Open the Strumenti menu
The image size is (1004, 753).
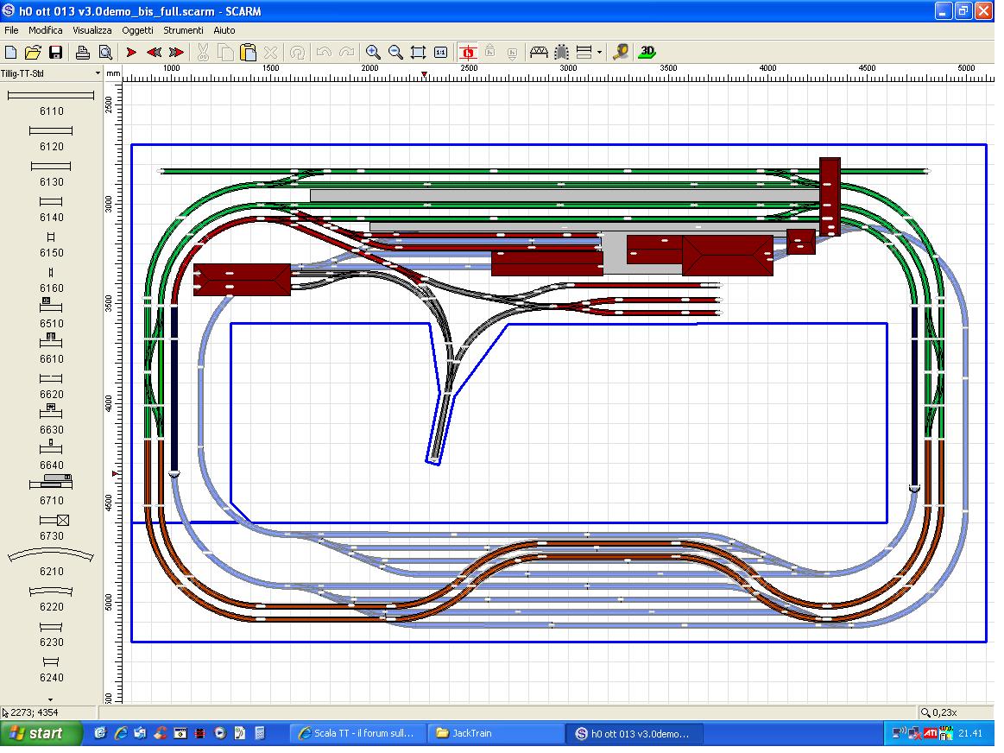click(x=183, y=30)
